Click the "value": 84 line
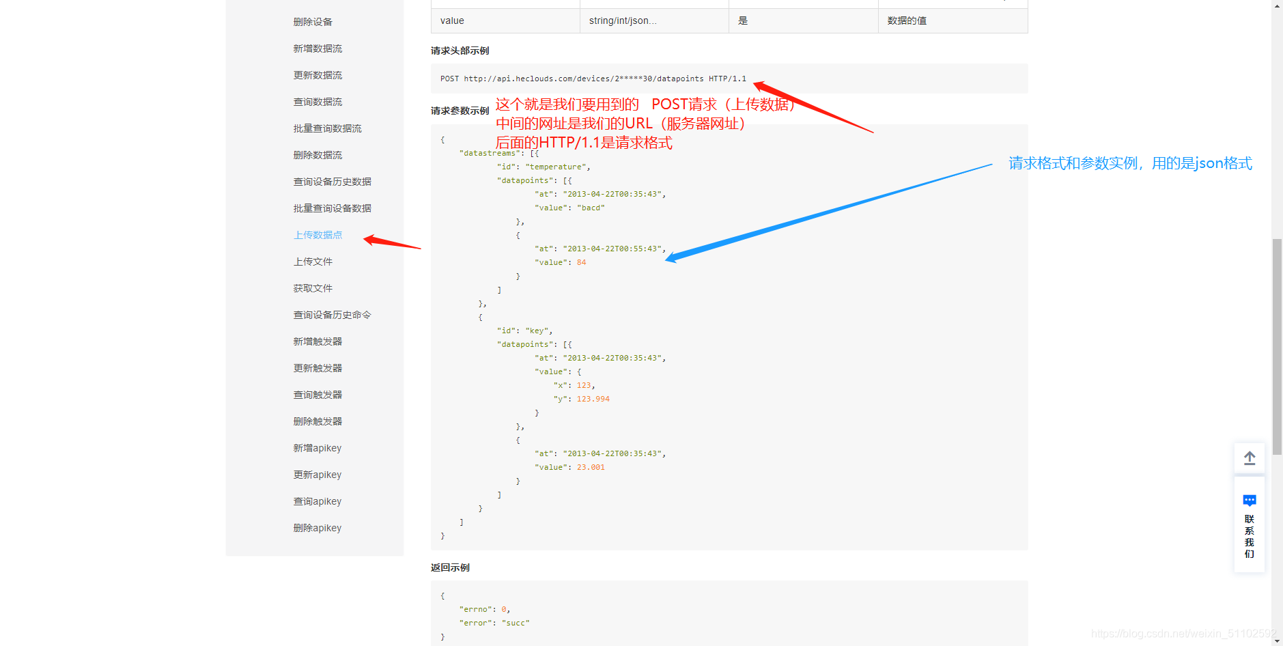1283x646 pixels. click(x=560, y=262)
